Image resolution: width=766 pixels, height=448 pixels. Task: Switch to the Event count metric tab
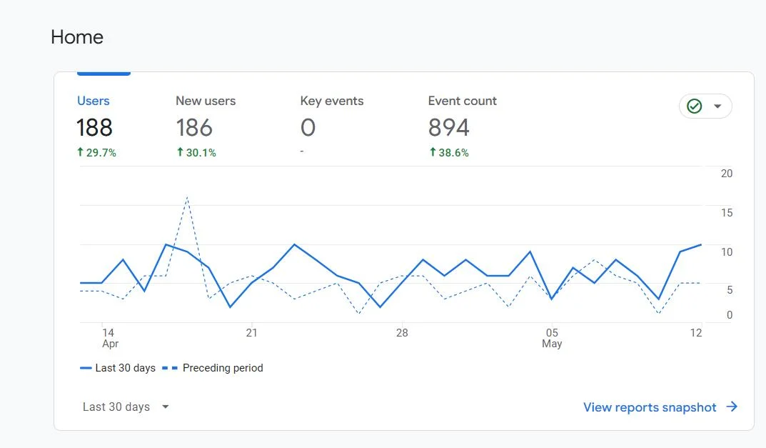pos(462,101)
